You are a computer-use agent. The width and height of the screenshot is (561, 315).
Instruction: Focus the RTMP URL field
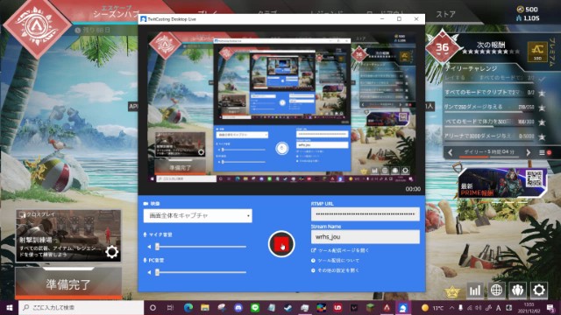[x=366, y=214]
